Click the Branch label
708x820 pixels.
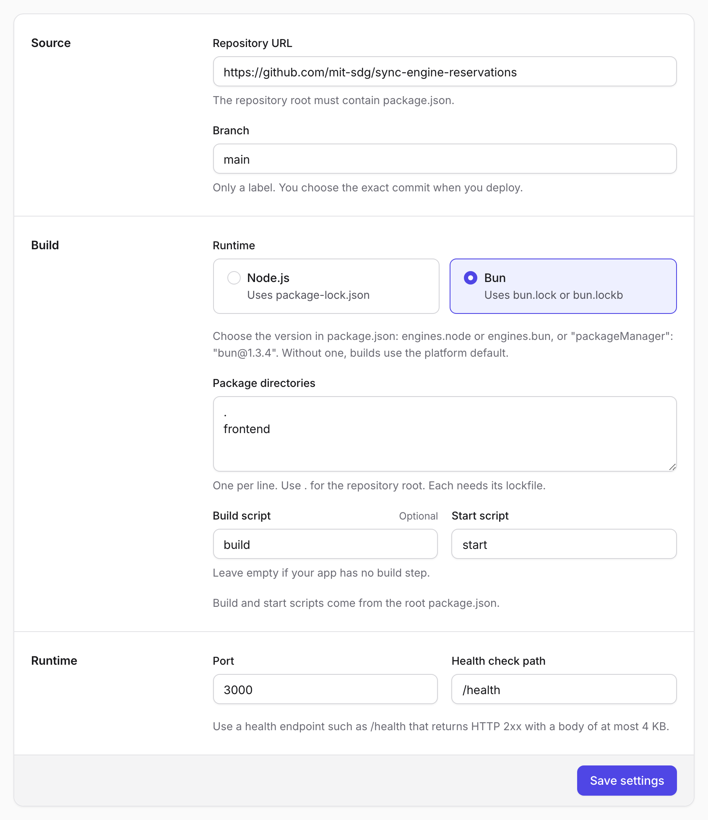point(231,131)
